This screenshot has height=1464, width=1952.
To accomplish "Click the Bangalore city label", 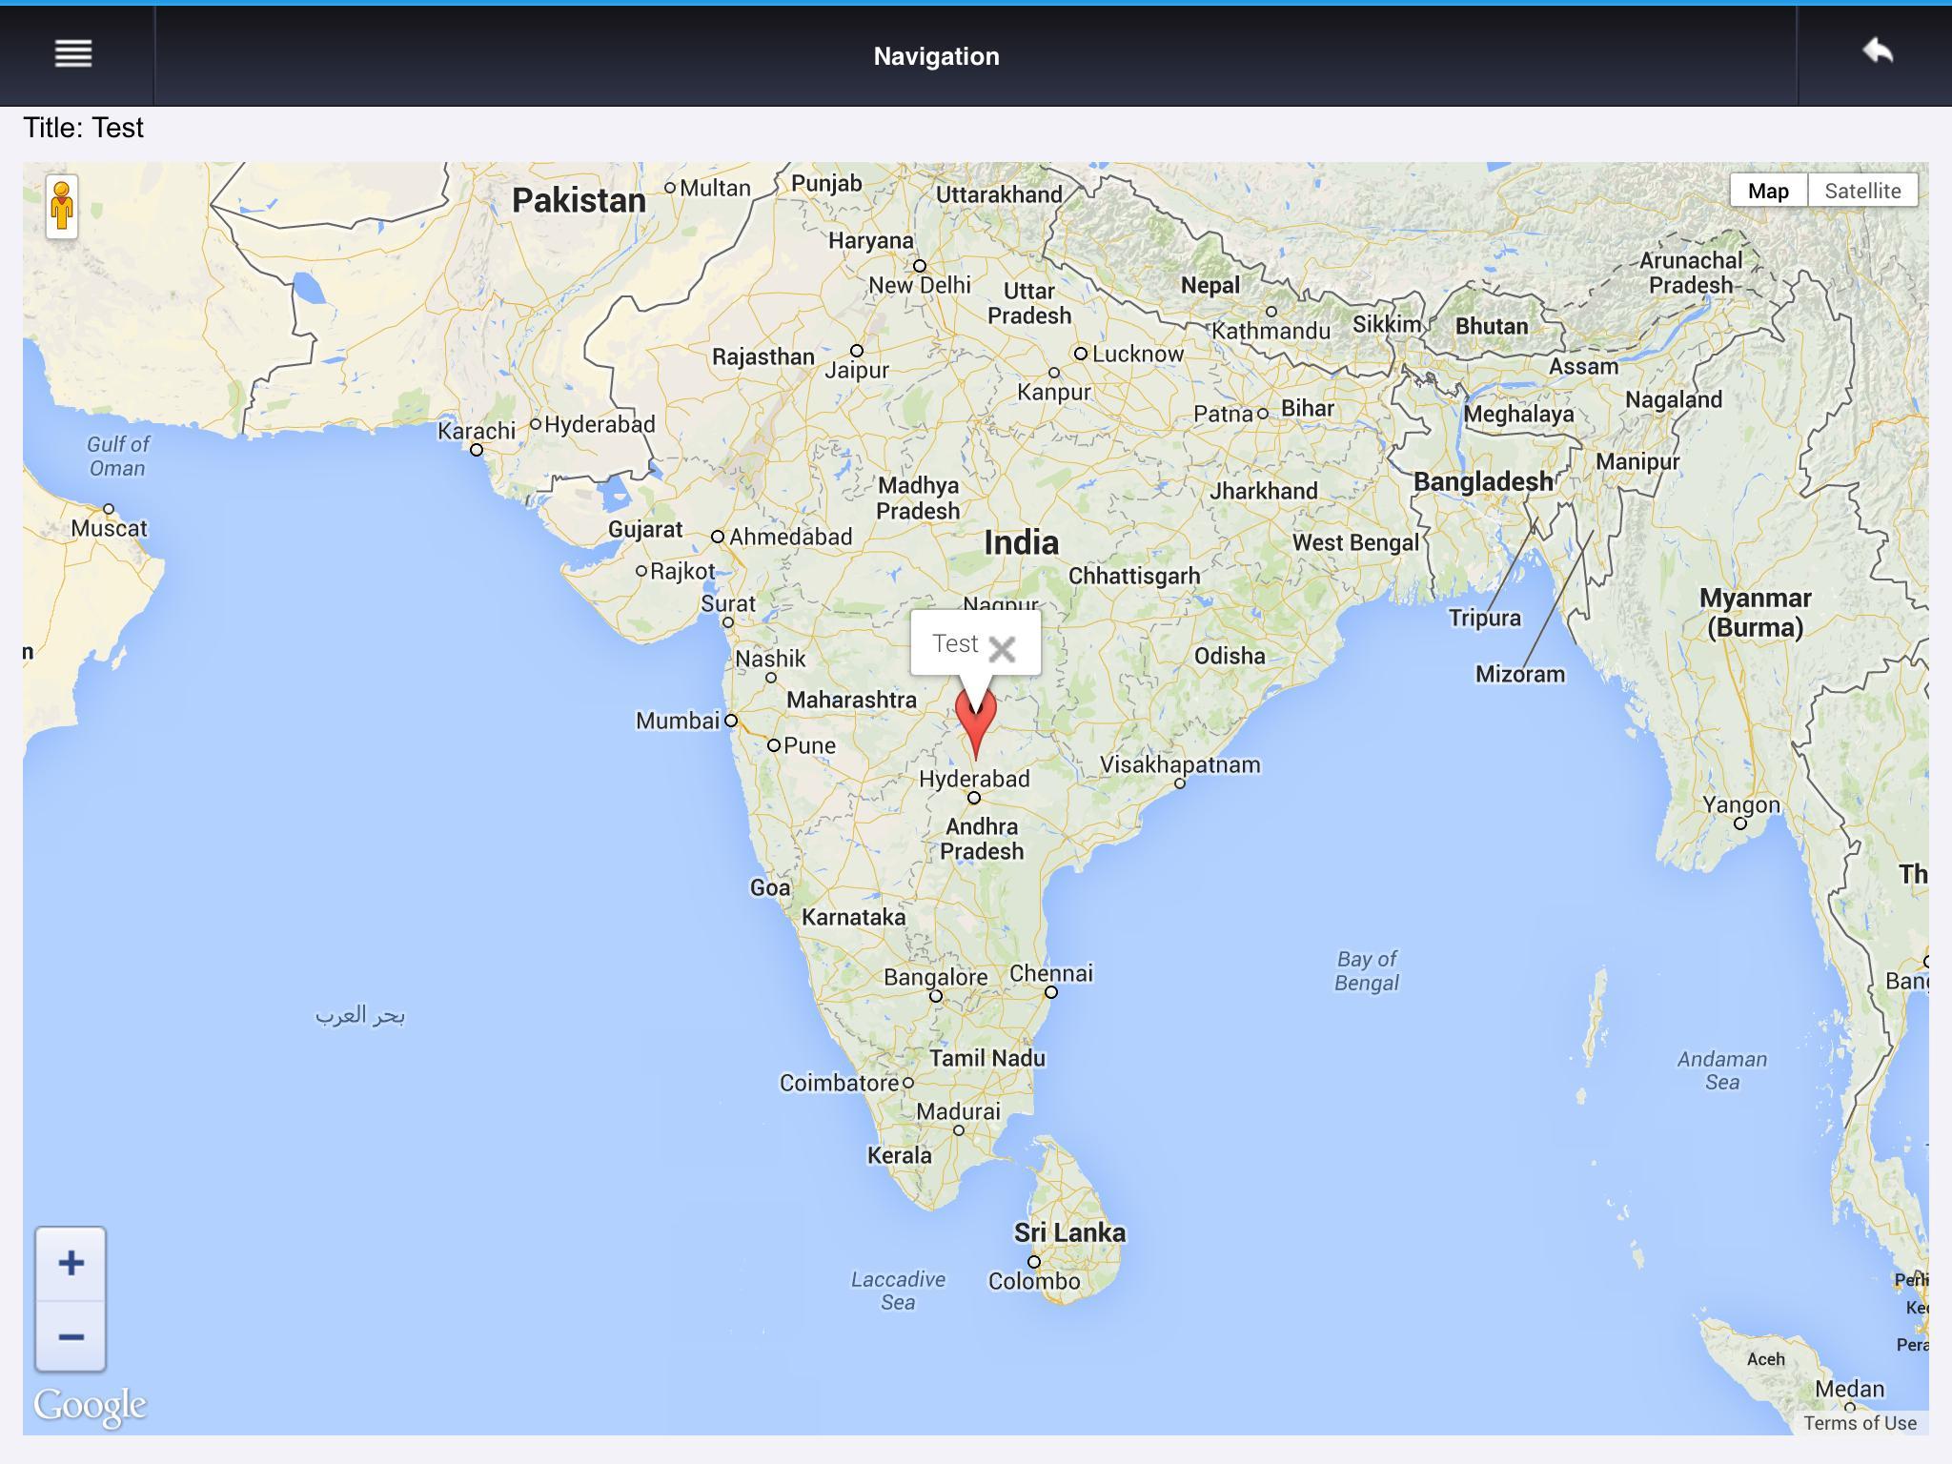I will pyautogui.click(x=936, y=977).
